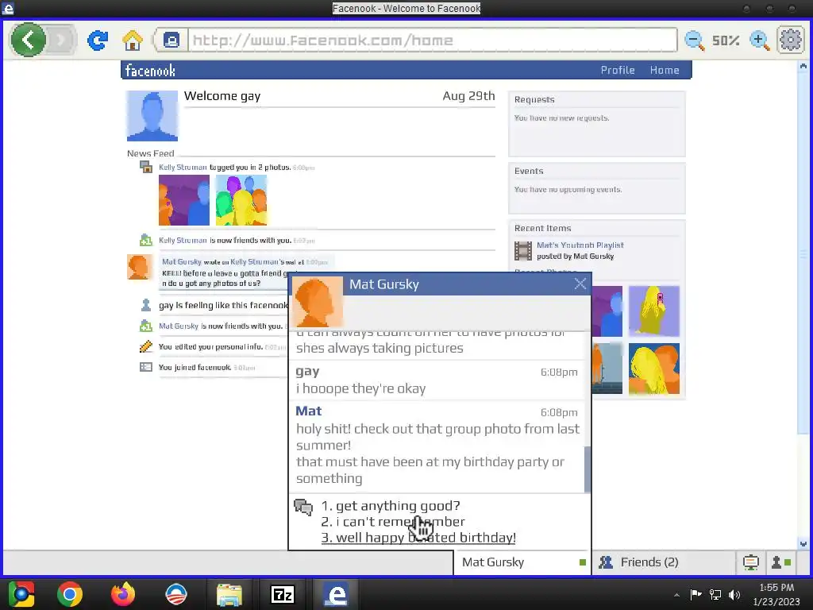The height and width of the screenshot is (610, 813).
Task: Toggle online status person icon
Action: pyautogui.click(x=781, y=562)
